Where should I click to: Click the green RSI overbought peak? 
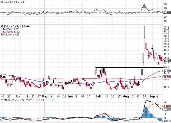[145, 6]
